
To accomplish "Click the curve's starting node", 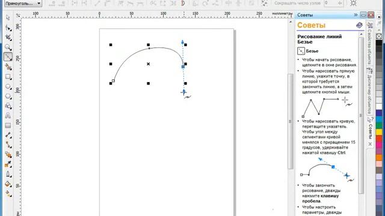I will [113, 81].
